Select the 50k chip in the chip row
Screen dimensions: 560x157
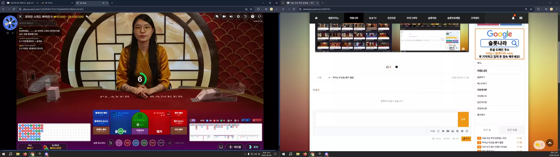coord(144,143)
